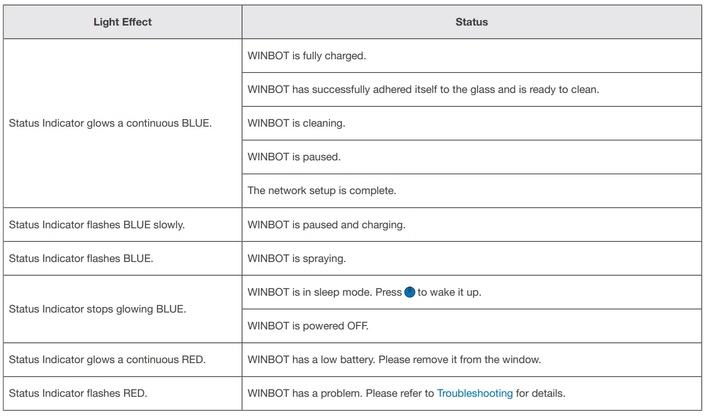Select 'Status Indicator flashes RED' cell

78,393
